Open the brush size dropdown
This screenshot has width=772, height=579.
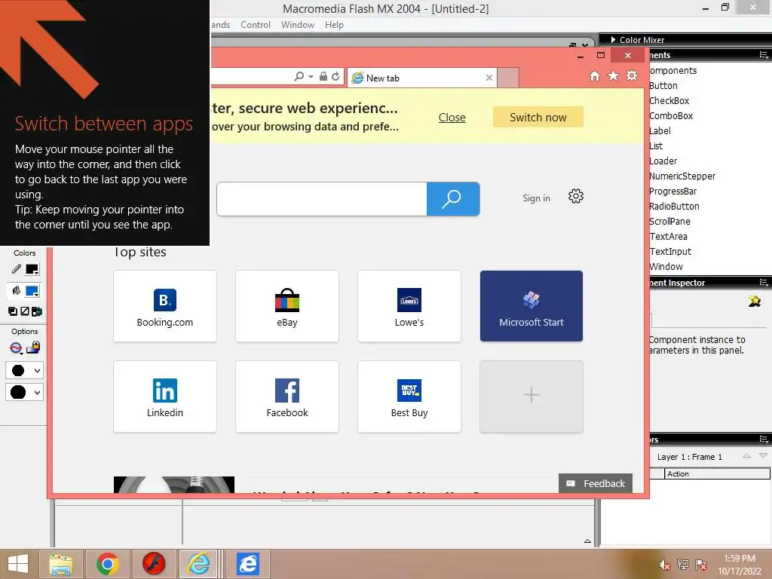point(24,371)
